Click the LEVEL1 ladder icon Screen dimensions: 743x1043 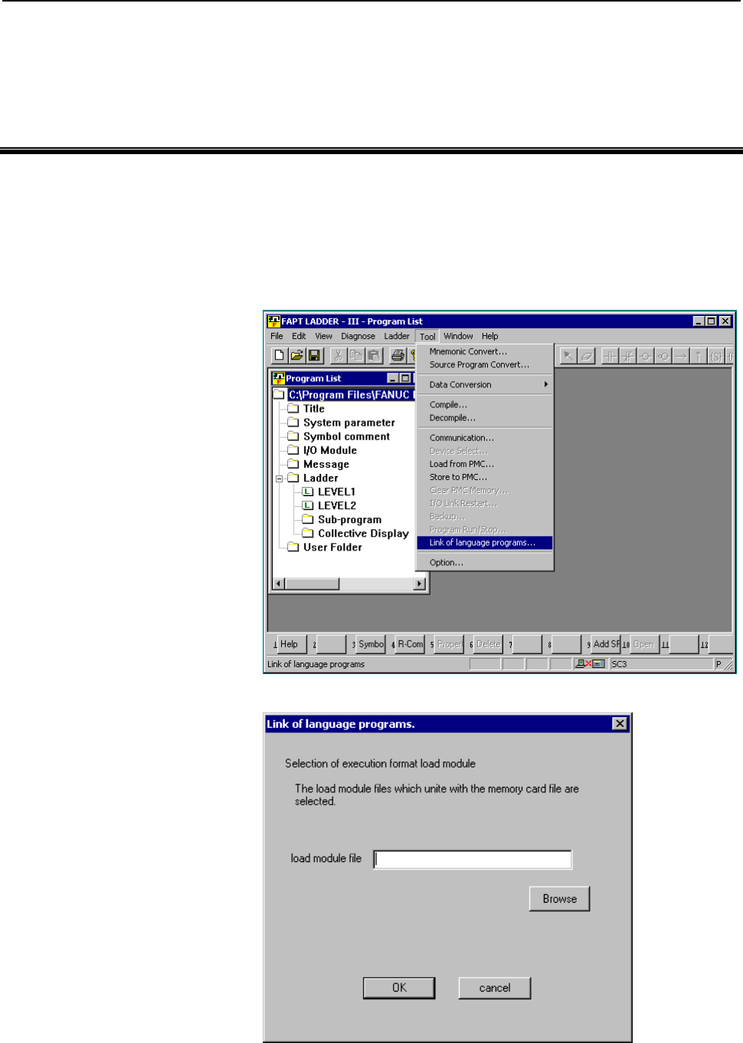click(x=308, y=492)
